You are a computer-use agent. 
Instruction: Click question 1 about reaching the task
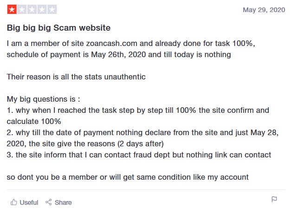[138, 116]
